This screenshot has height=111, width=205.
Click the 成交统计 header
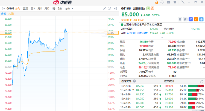[x=169, y=81]
